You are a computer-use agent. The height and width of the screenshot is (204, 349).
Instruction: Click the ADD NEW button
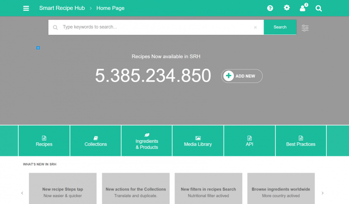[x=242, y=76]
